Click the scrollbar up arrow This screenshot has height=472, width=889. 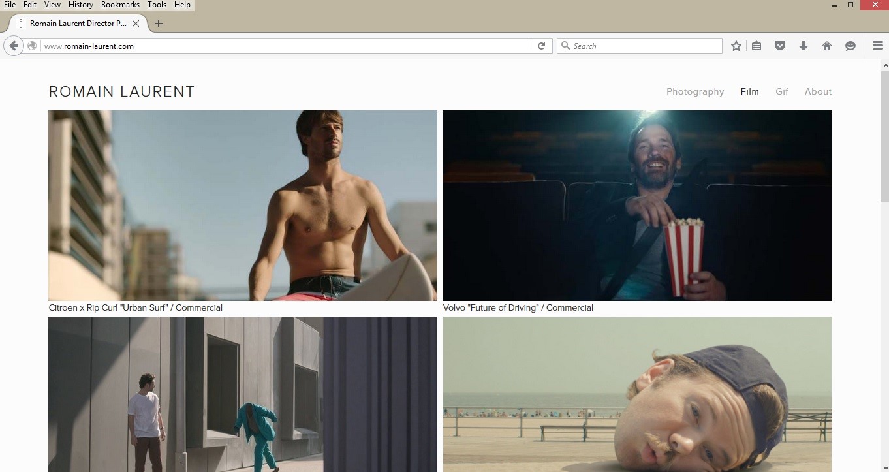coord(884,65)
